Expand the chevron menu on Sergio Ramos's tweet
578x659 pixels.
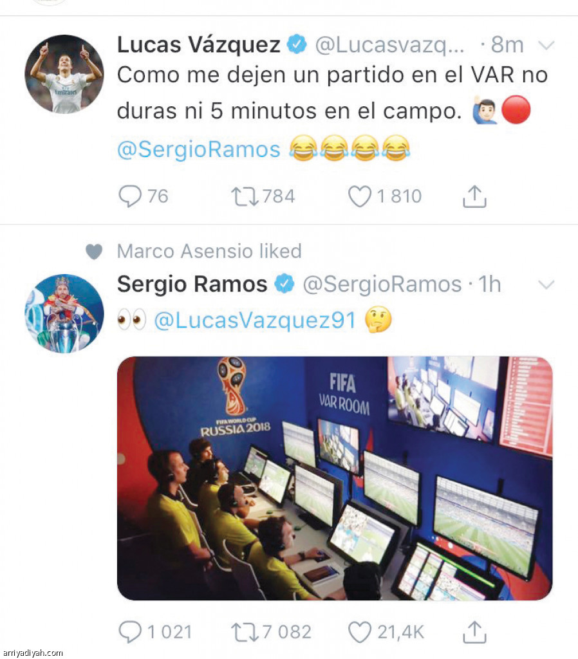pyautogui.click(x=546, y=284)
